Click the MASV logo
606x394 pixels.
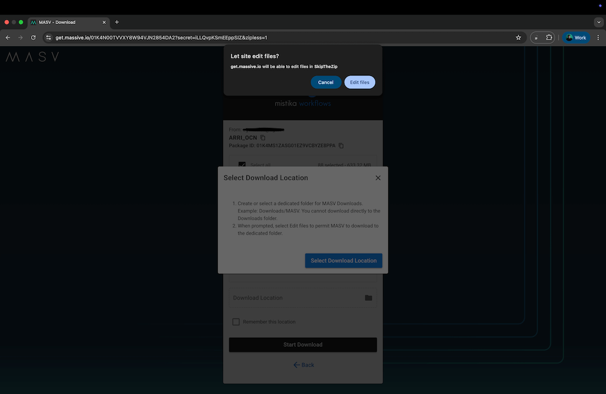pos(32,57)
